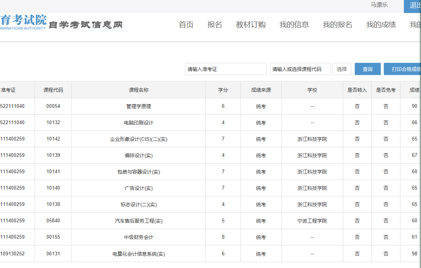Image resolution: width=421 pixels, height=268 pixels.
Task: Click 统考 in the 00054 row
Action: tap(261, 106)
